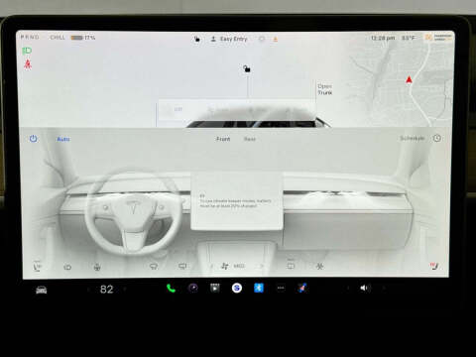
Task: Tap the 12:28 pm clock
Action: [383, 38]
